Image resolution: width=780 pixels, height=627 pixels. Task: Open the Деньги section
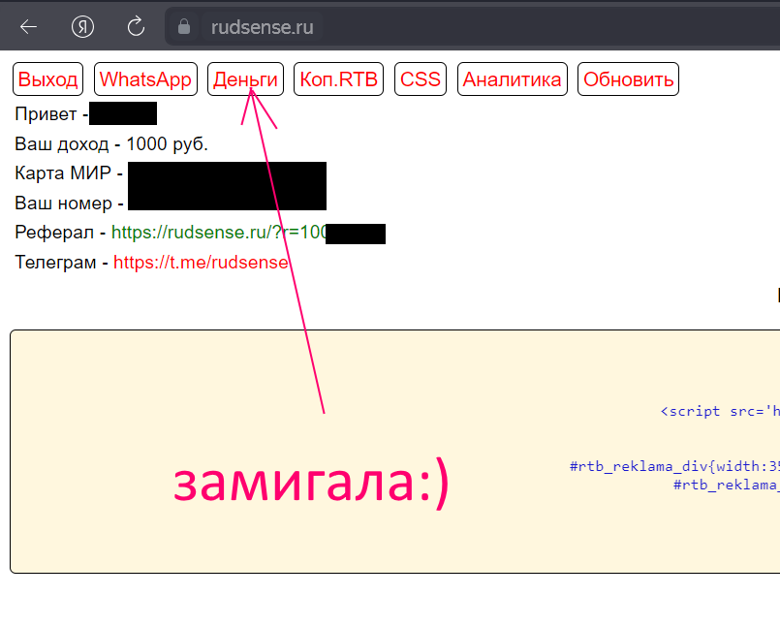[245, 79]
